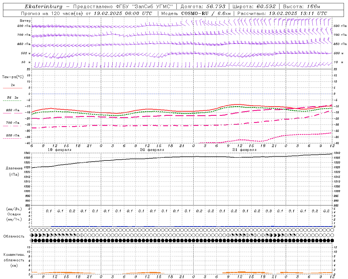The image size is (348, 279).
Task: Click the 'Ветер' wind section label
Action: [x=25, y=21]
